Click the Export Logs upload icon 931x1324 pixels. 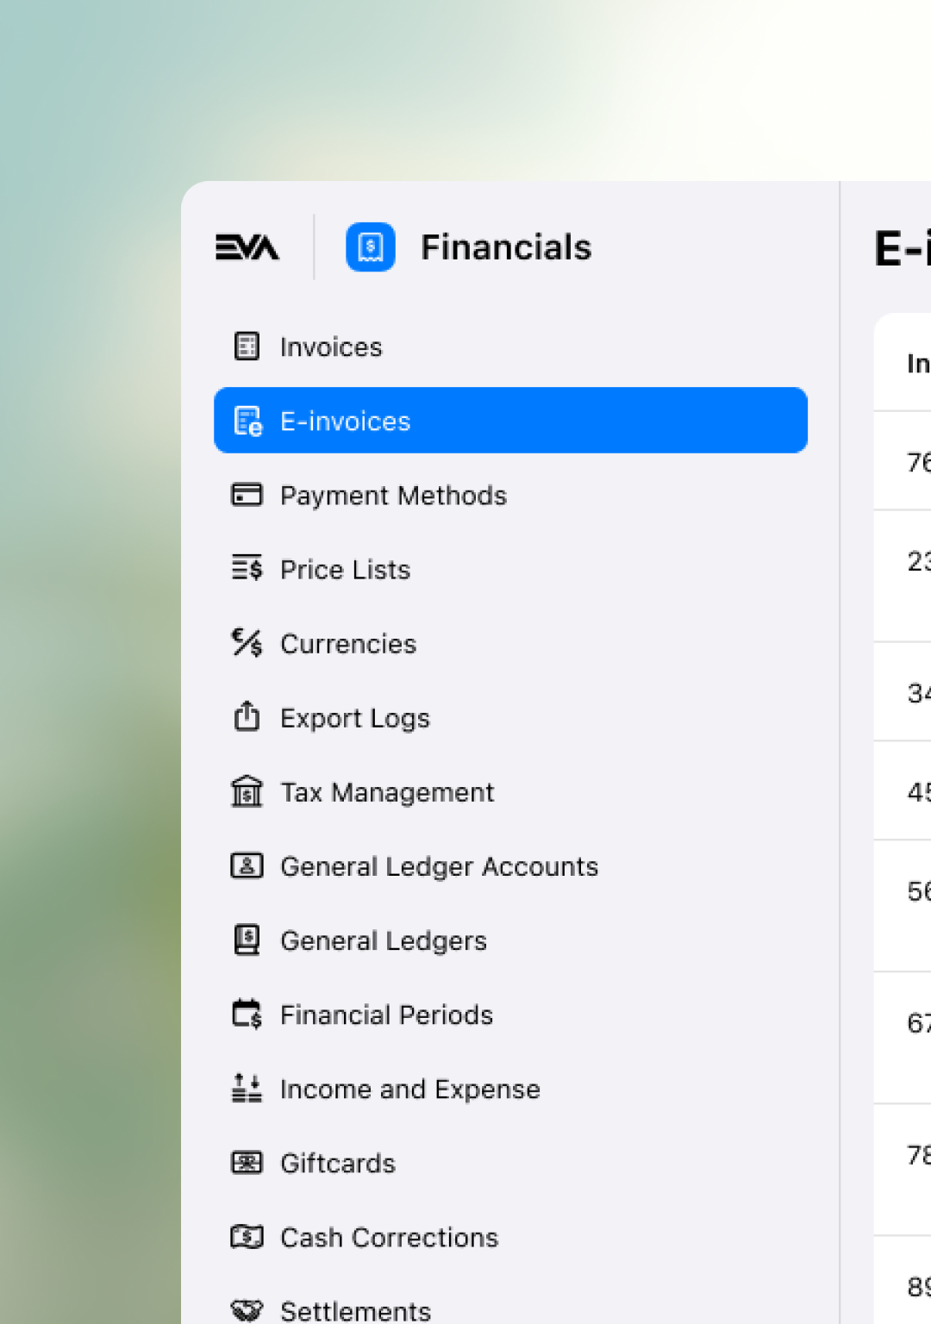(x=247, y=717)
